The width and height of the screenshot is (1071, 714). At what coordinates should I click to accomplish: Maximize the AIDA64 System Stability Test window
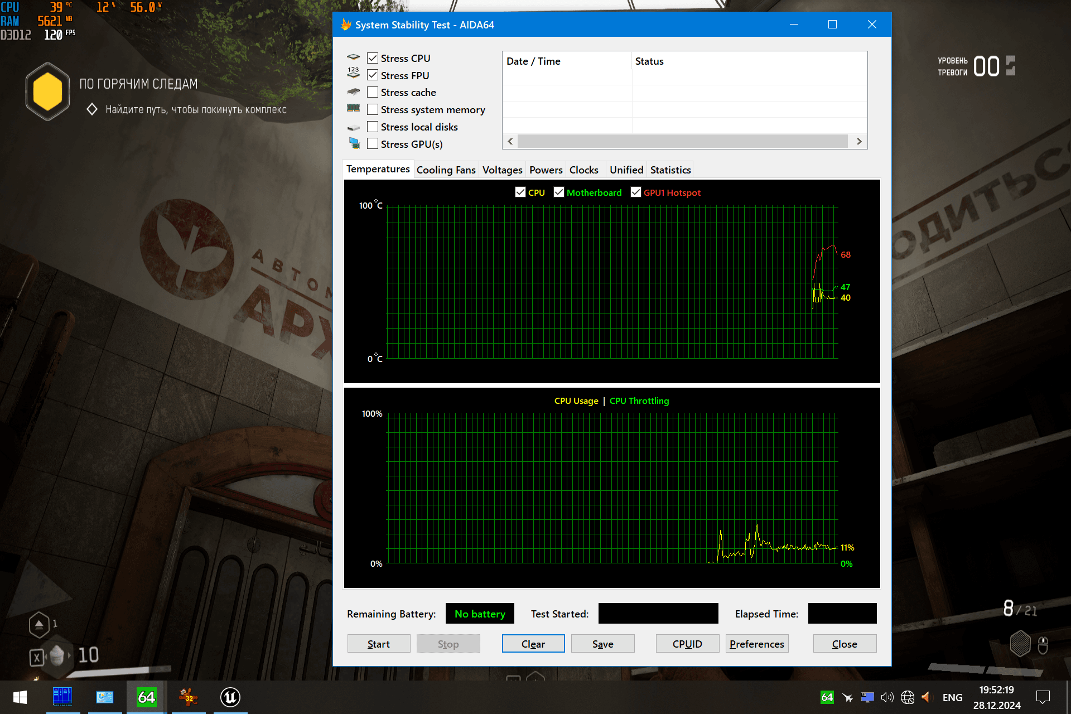coord(833,25)
